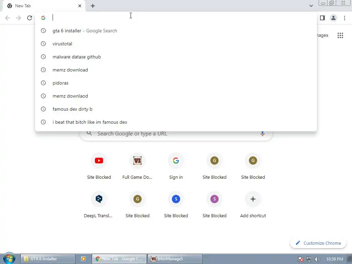Open the profile avatar icon

pyautogui.click(x=333, y=18)
